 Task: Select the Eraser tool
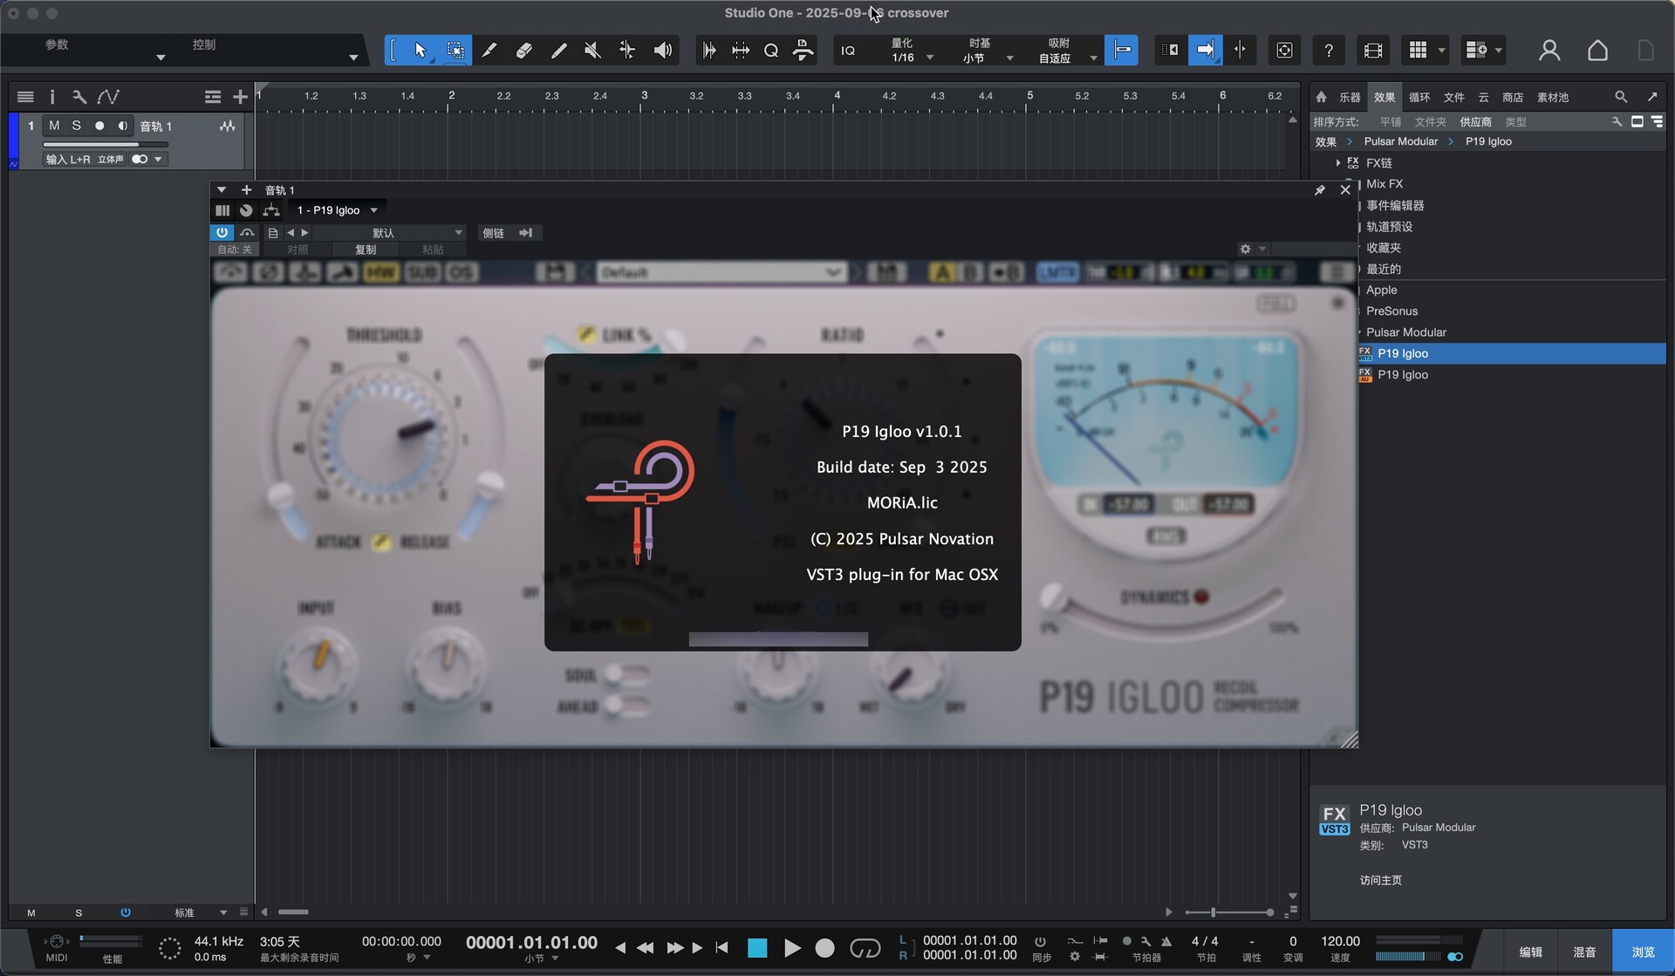pos(523,50)
